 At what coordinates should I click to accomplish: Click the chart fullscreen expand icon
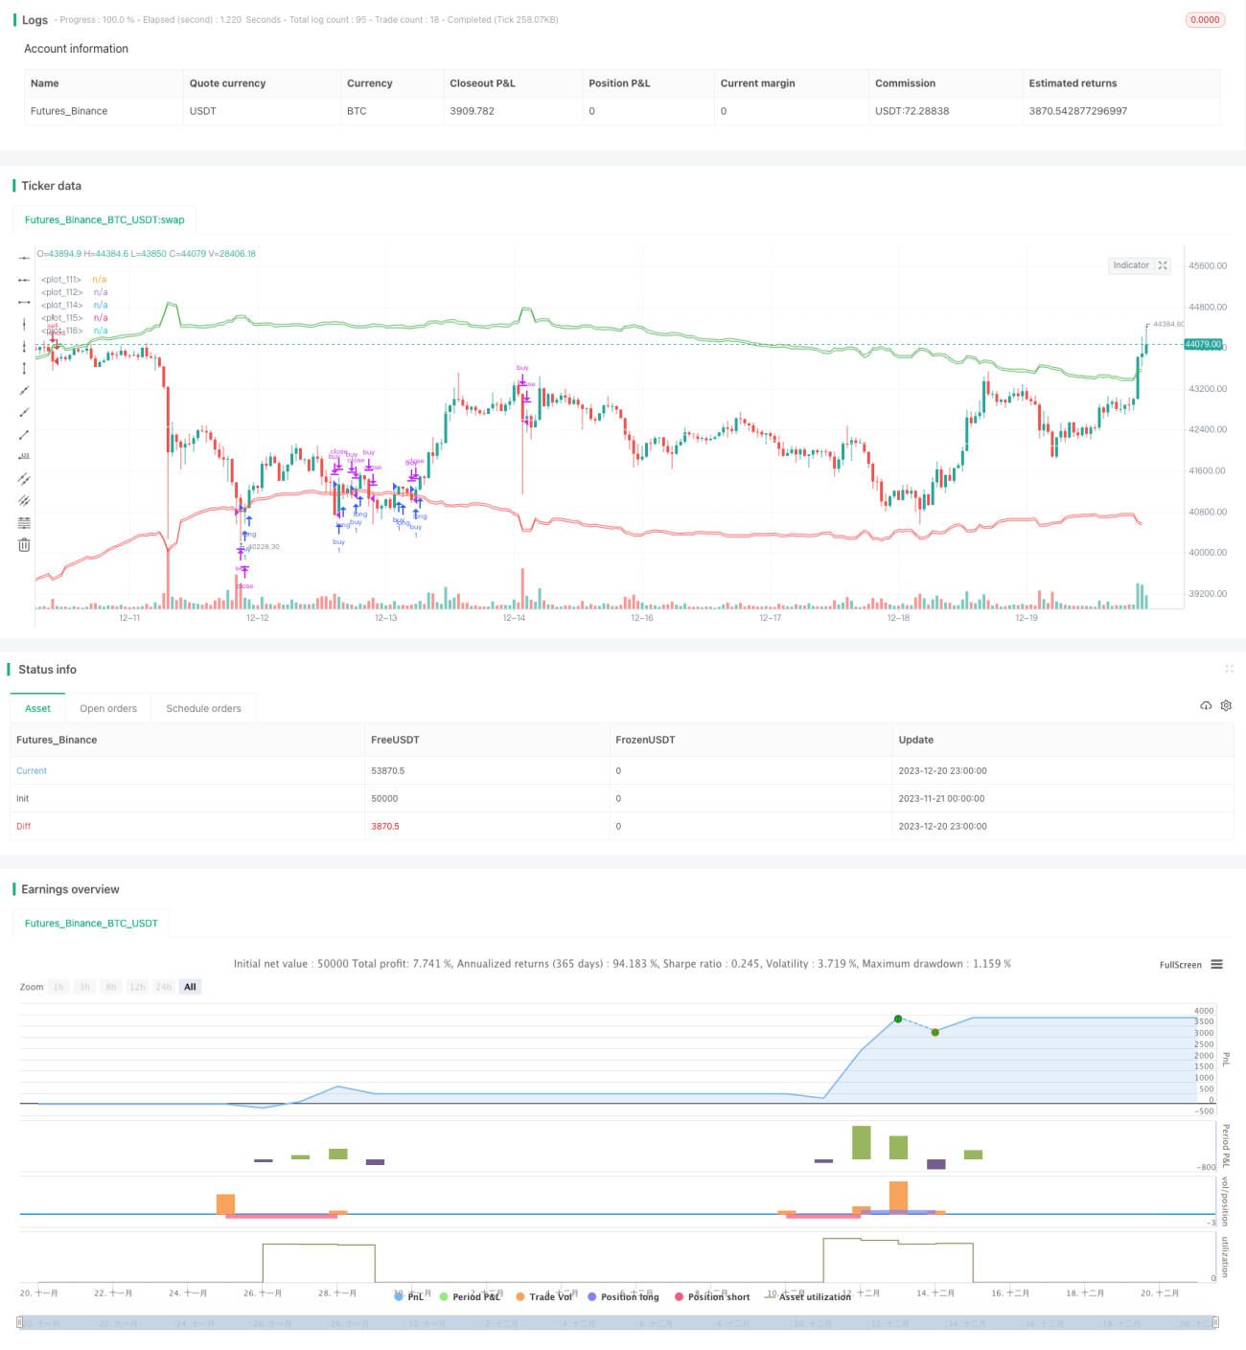click(1163, 265)
